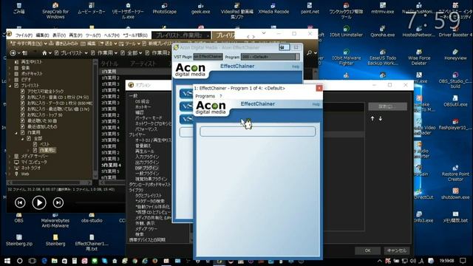Open Program dropdown in VST host window
The width and height of the screenshot is (473, 266).
click(270, 57)
